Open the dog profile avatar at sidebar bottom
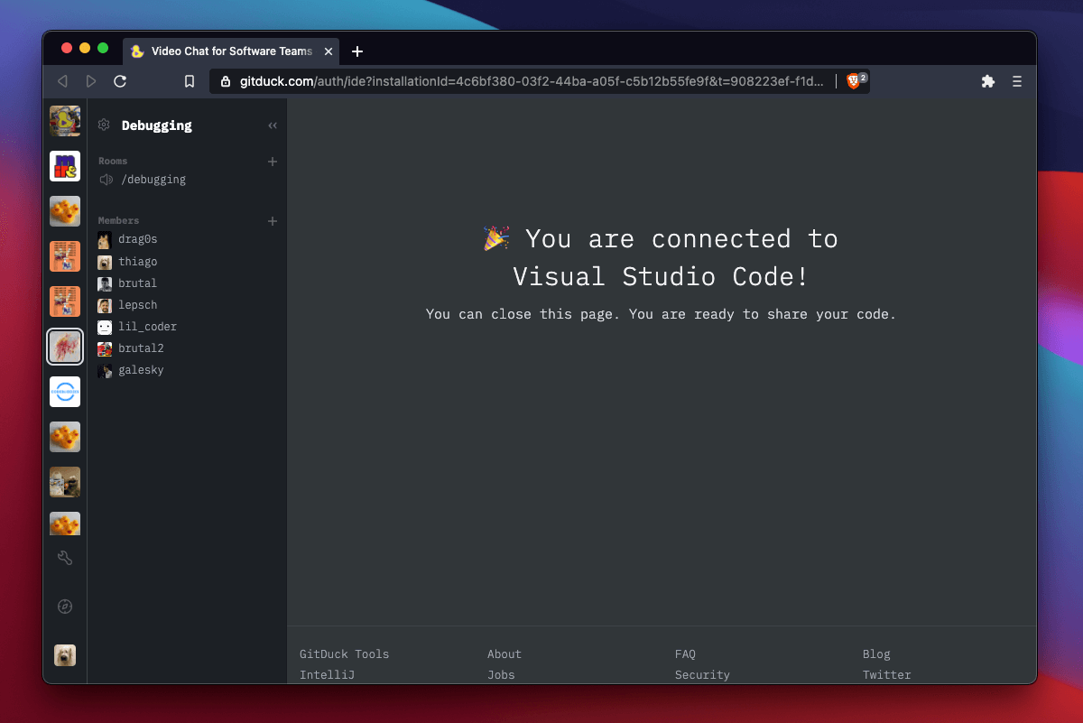 click(x=65, y=655)
